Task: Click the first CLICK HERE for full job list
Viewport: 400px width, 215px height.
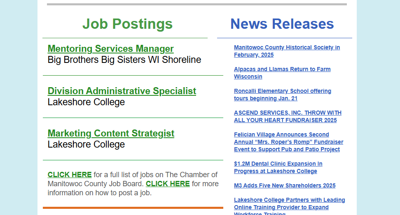Action: click(70, 175)
